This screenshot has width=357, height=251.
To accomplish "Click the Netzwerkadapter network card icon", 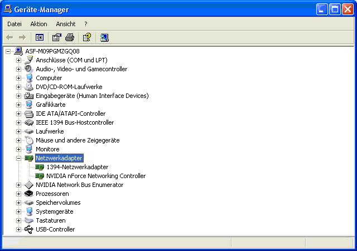I will click(29, 158).
